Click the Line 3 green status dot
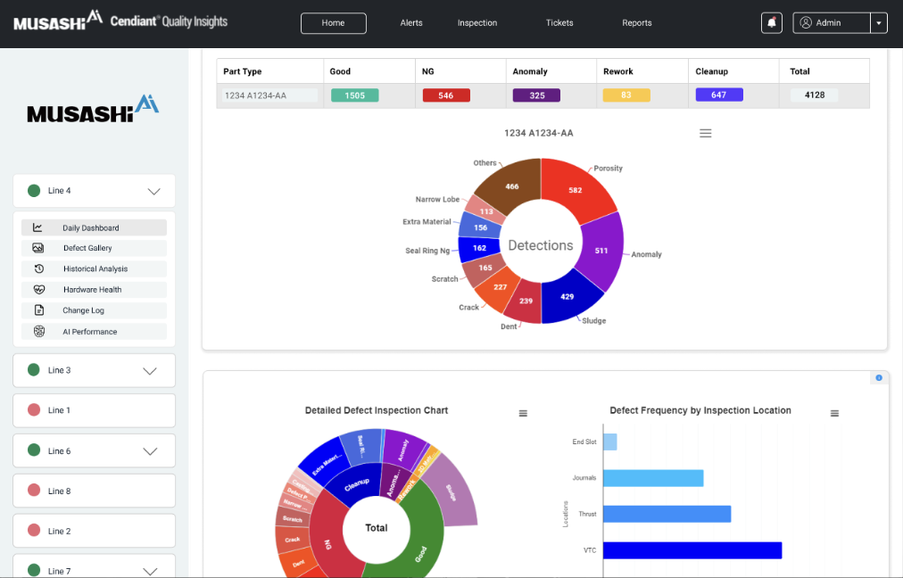 [34, 369]
